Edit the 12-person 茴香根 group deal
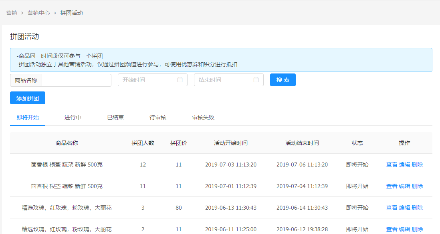This screenshot has width=440, height=234. 404,165
